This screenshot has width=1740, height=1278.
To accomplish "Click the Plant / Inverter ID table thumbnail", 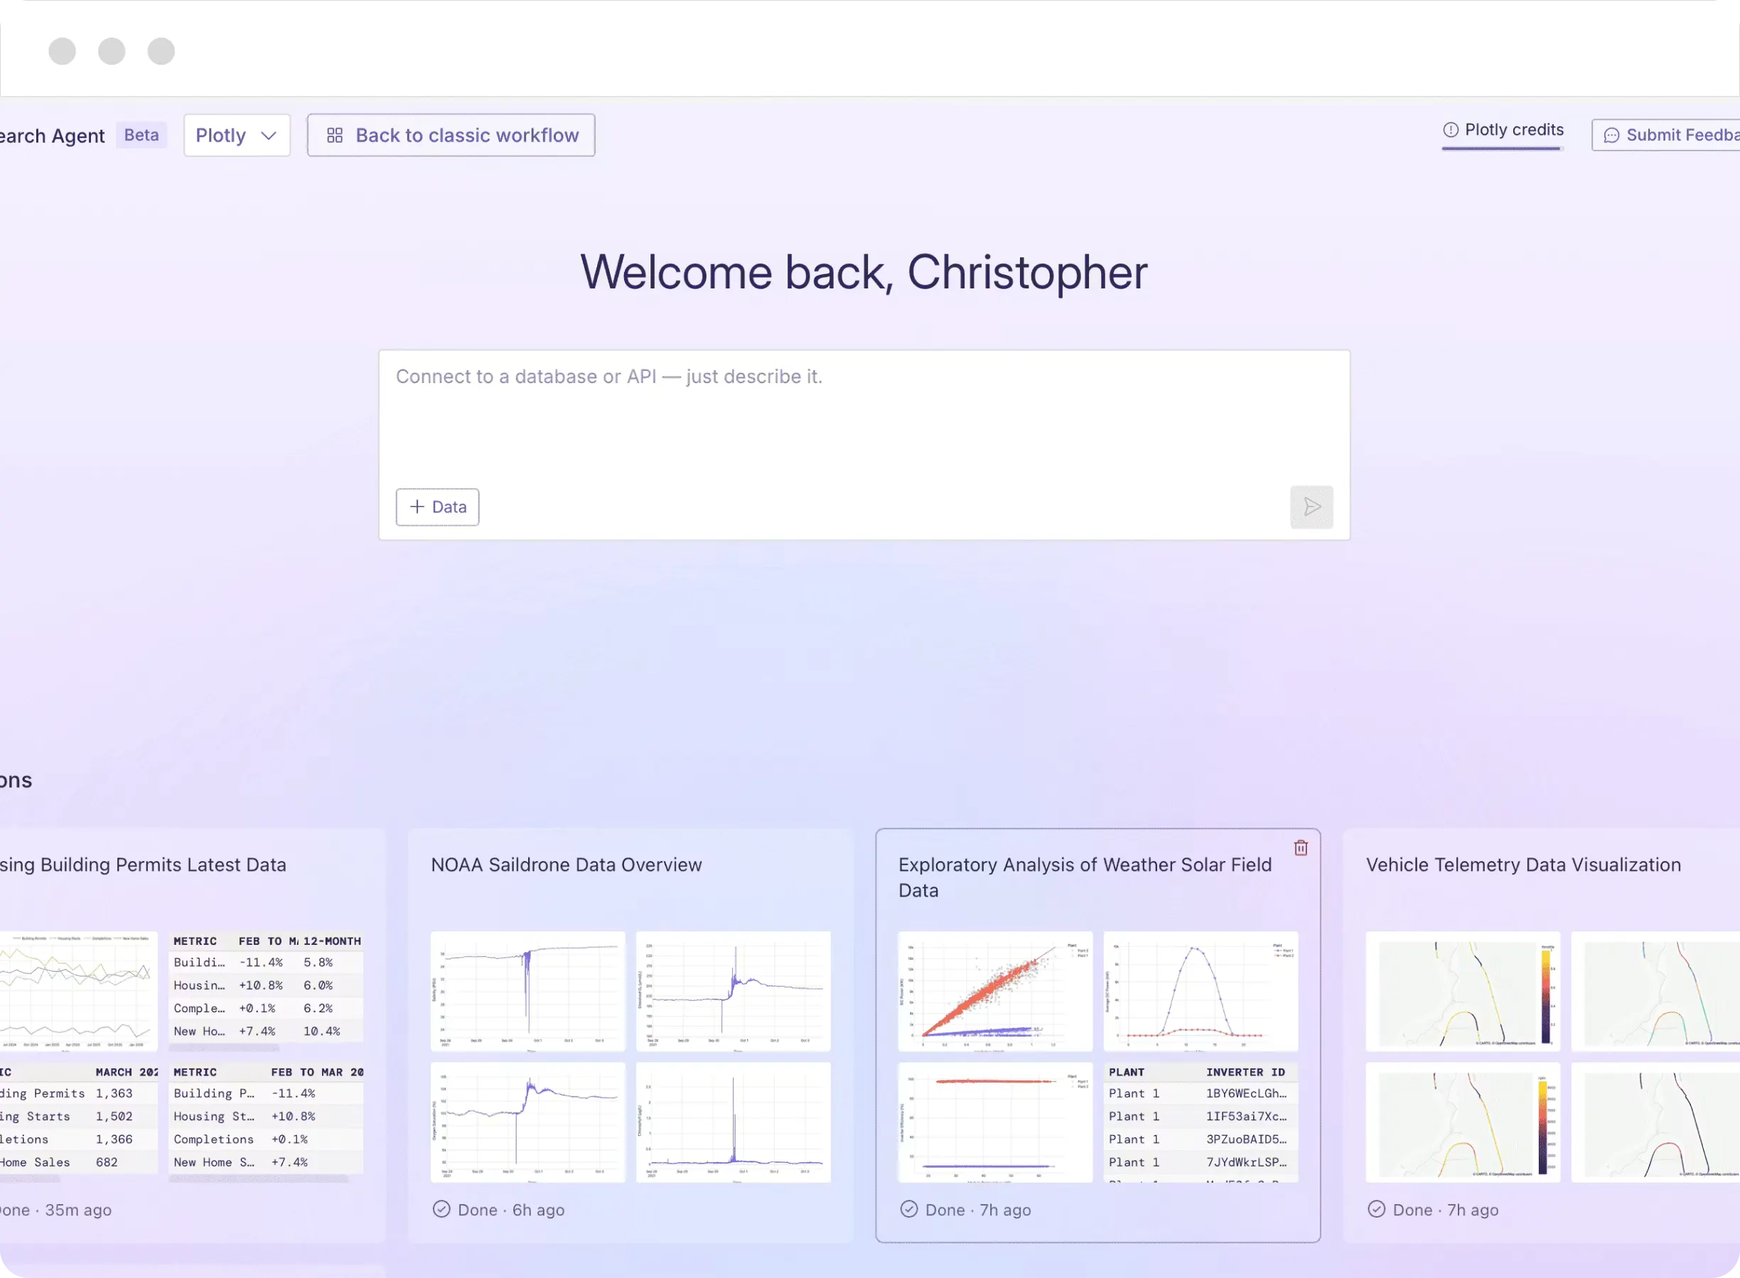I will click(x=1201, y=1122).
